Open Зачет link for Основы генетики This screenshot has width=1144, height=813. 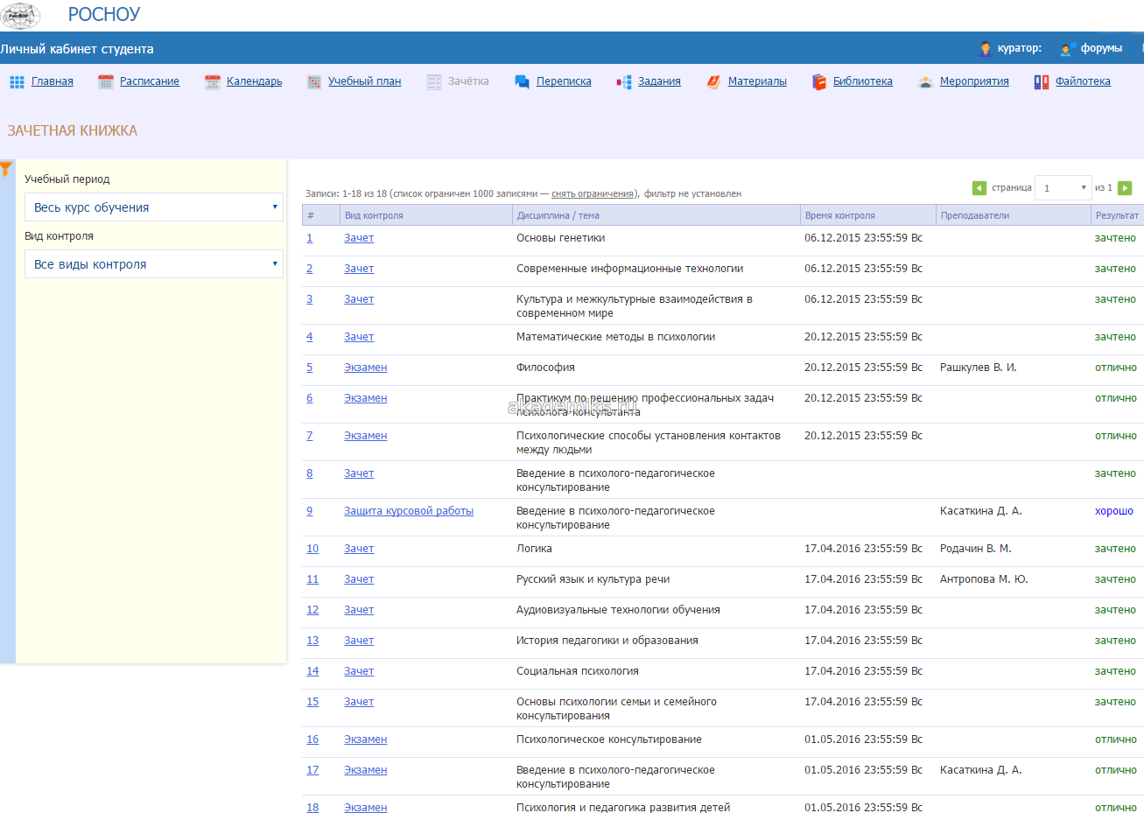click(359, 238)
